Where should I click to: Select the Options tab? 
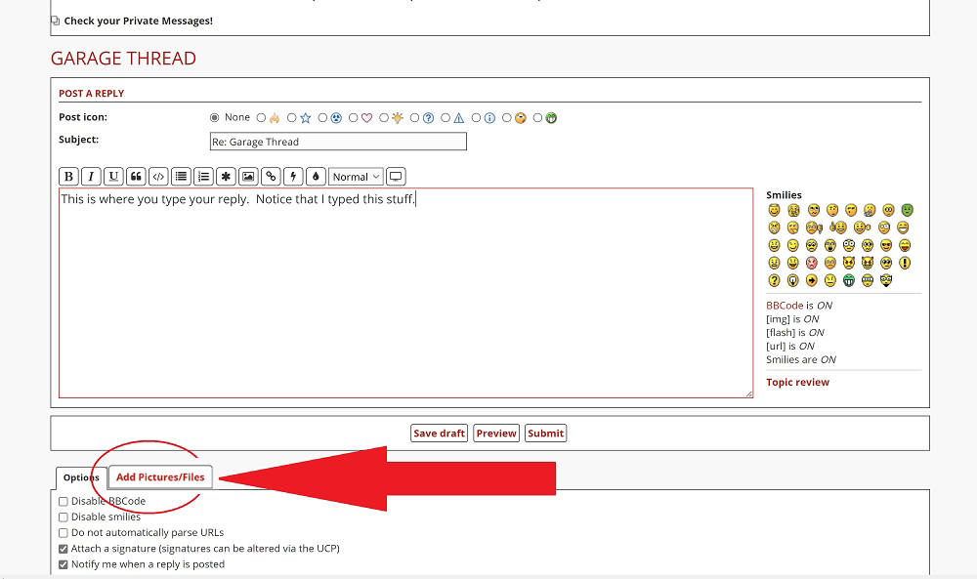(x=81, y=478)
